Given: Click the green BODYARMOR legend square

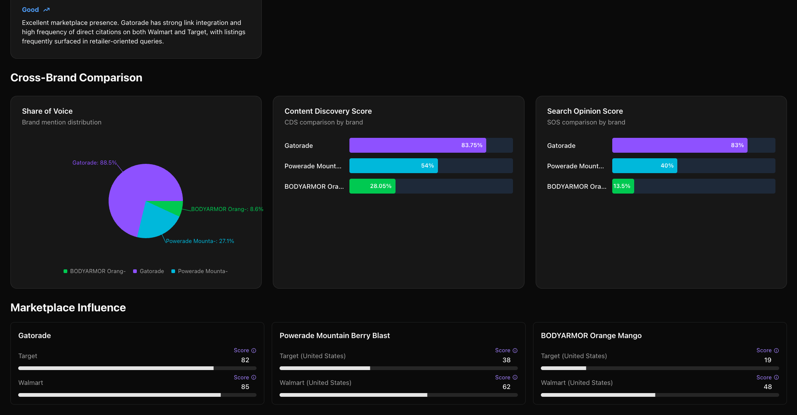Looking at the screenshot, I should pyautogui.click(x=65, y=271).
